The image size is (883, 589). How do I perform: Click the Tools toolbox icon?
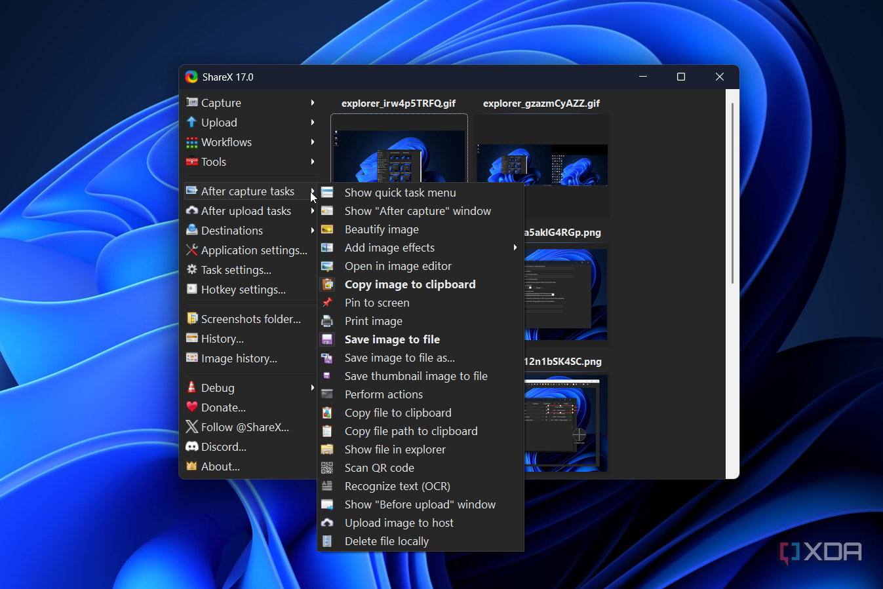click(x=192, y=162)
